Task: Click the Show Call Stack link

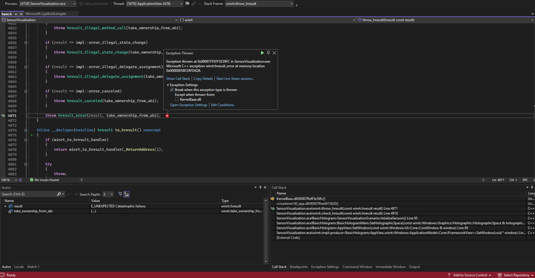Action: (x=178, y=79)
